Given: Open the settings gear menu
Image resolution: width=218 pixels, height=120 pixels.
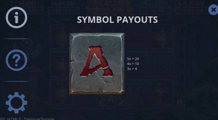Looking at the screenshot, I should (x=16, y=103).
